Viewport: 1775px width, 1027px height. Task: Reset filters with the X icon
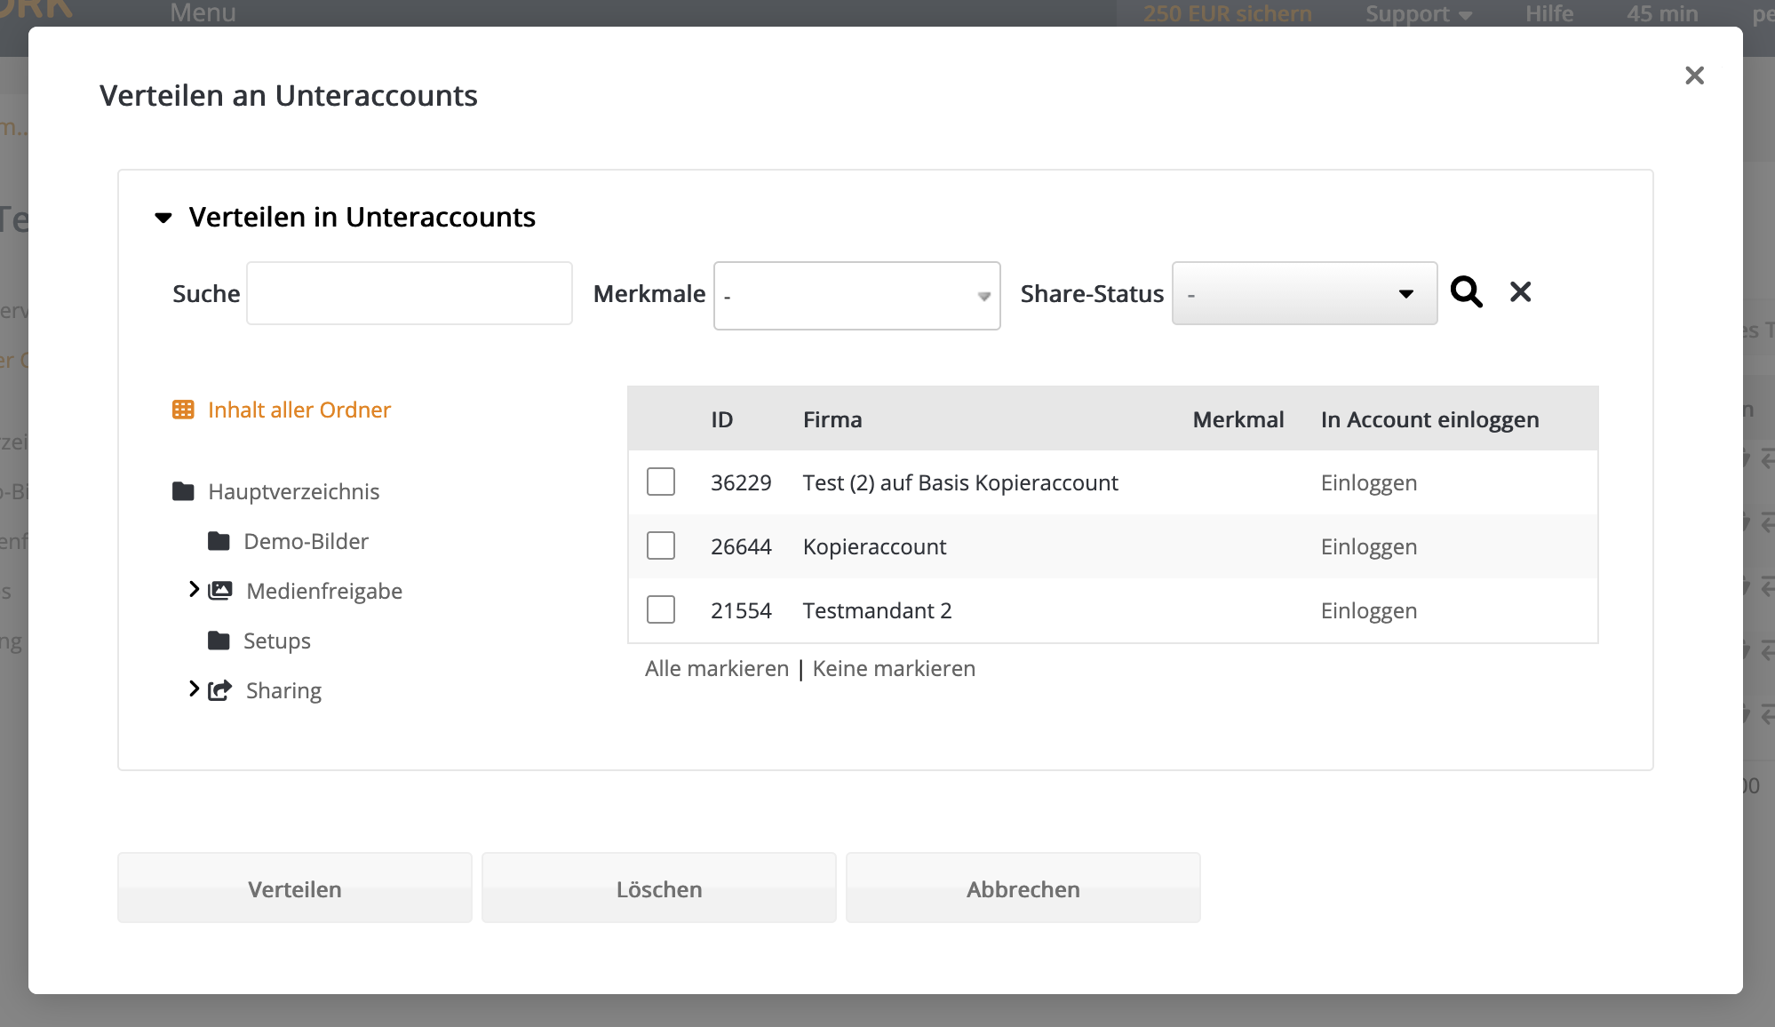pyautogui.click(x=1520, y=292)
